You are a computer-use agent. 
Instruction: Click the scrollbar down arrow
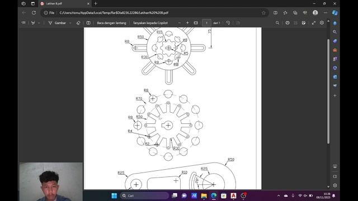pyautogui.click(x=328, y=186)
